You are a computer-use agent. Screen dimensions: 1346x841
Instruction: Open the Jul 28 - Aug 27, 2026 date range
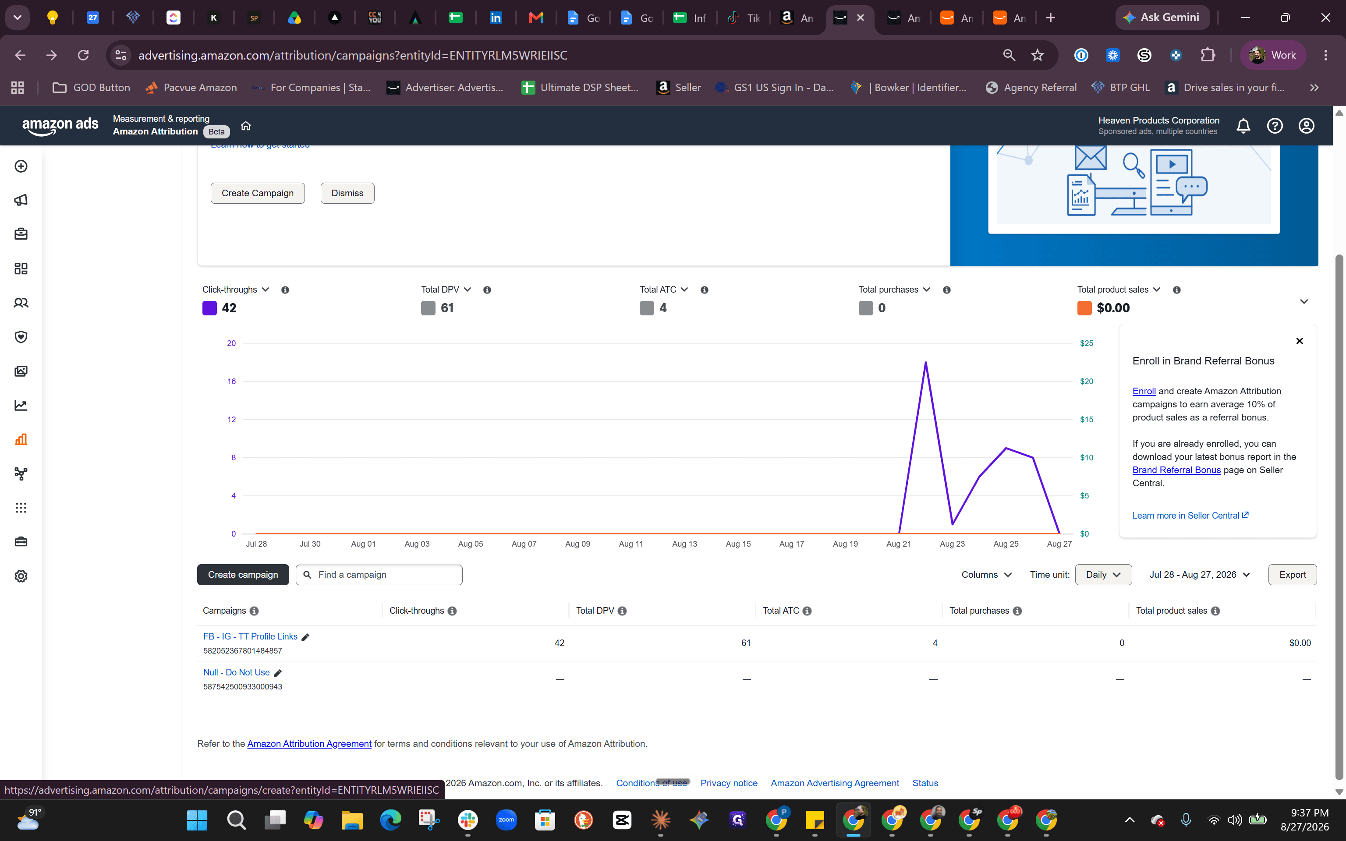1200,575
